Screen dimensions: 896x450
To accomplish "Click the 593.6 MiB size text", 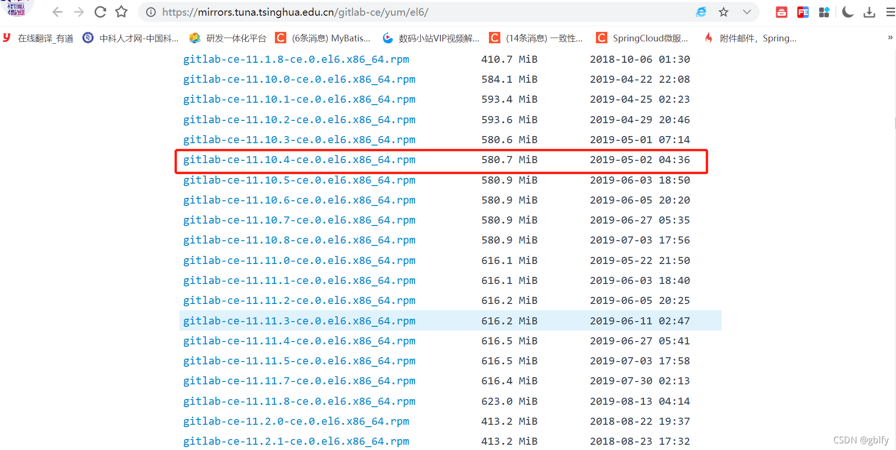I will click(509, 120).
